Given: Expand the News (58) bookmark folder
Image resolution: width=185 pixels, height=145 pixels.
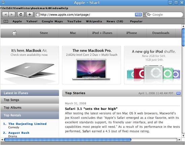Looking at the screenshot, I should coord(115,21).
